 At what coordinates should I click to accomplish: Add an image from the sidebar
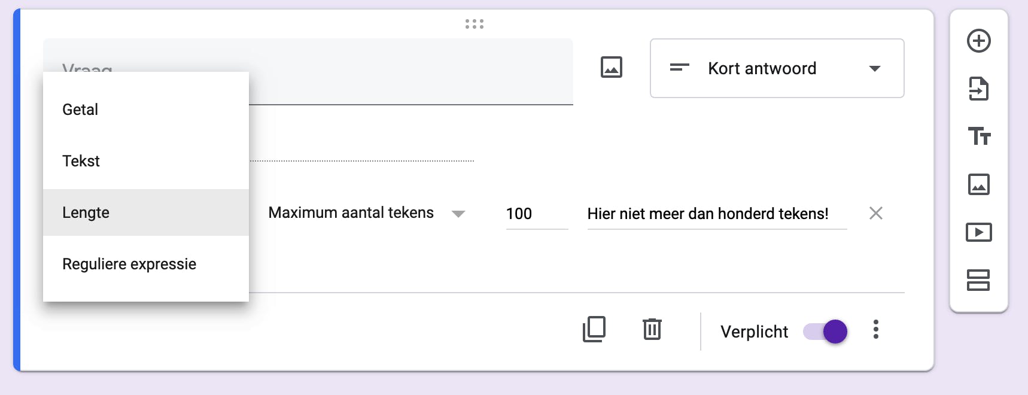[x=979, y=184]
